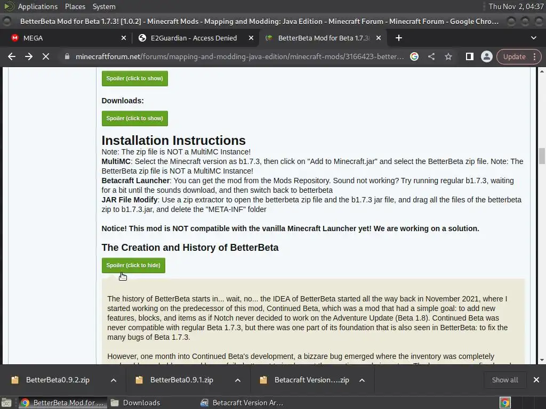Close the downloads bar
This screenshot has width=546, height=409.
point(536,380)
